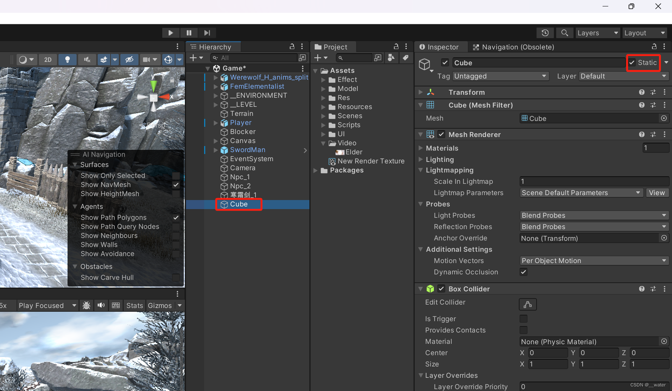This screenshot has height=391, width=672.
Task: Click the View button for Lightmap Parameters
Action: coord(657,192)
